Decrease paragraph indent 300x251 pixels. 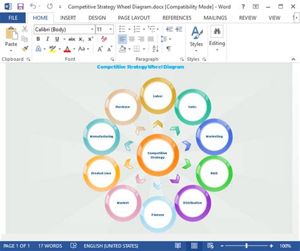(x=169, y=29)
